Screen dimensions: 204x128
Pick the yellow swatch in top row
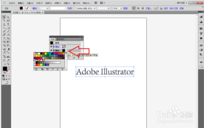(x=46, y=53)
